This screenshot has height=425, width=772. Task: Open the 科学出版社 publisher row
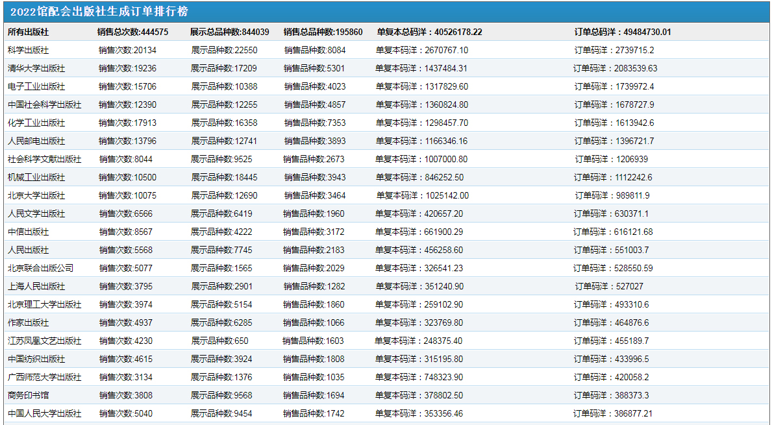[28, 50]
